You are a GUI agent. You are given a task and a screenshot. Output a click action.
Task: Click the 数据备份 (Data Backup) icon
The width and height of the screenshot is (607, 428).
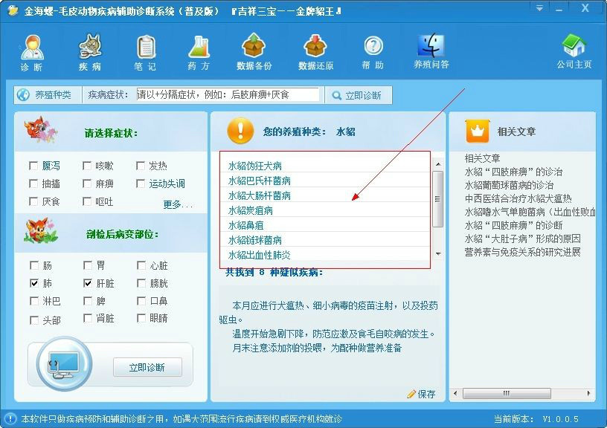coord(254,52)
